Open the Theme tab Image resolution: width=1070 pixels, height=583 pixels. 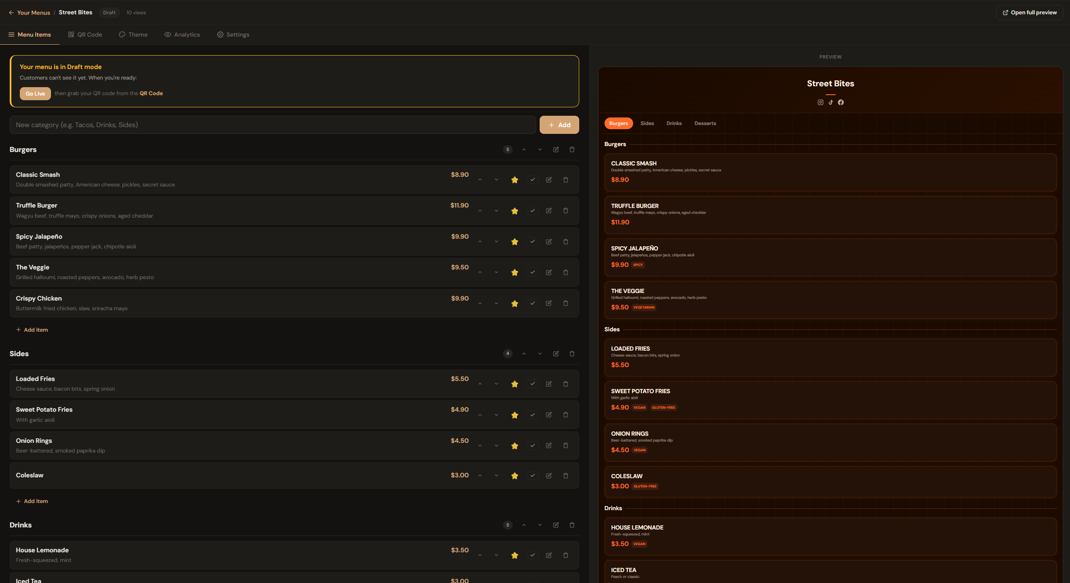tap(134, 35)
